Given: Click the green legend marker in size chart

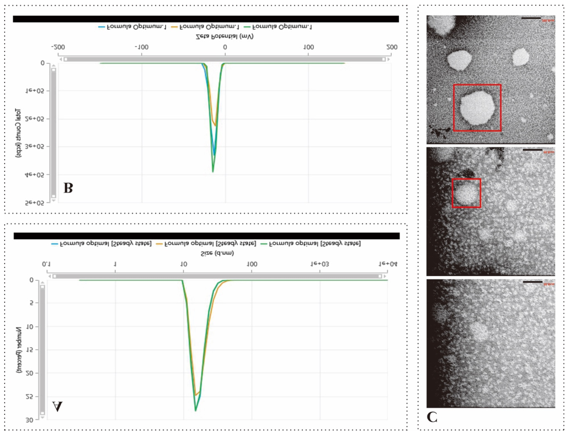Looking at the screenshot, I should [265, 243].
